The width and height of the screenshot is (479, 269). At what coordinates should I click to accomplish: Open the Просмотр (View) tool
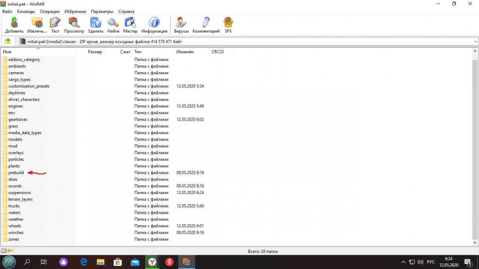coord(74,25)
